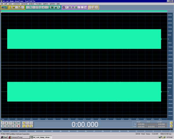Click the black level meter bar
The width and height of the screenshot is (174, 139).
pyautogui.click(x=86, y=129)
